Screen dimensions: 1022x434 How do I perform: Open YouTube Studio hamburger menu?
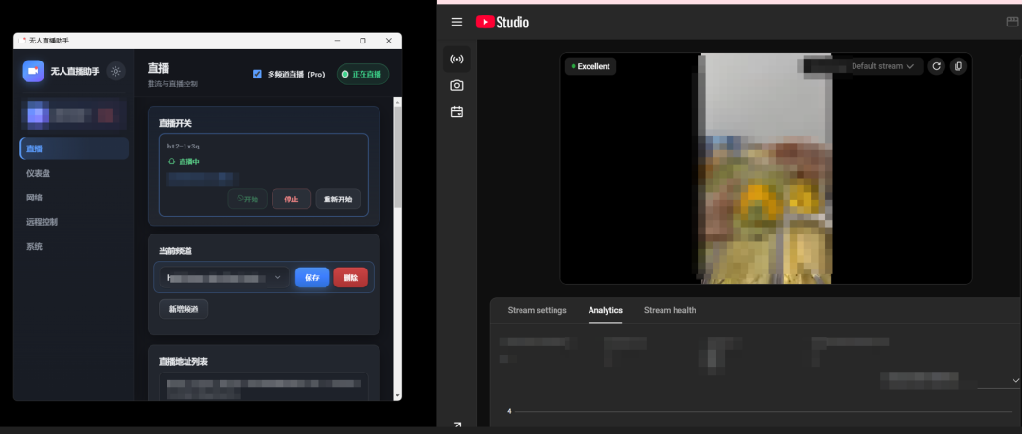(457, 22)
